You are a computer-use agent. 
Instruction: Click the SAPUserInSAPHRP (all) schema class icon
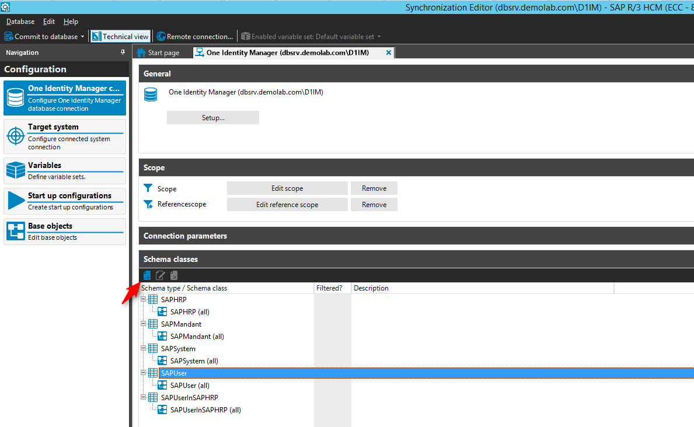click(x=162, y=409)
